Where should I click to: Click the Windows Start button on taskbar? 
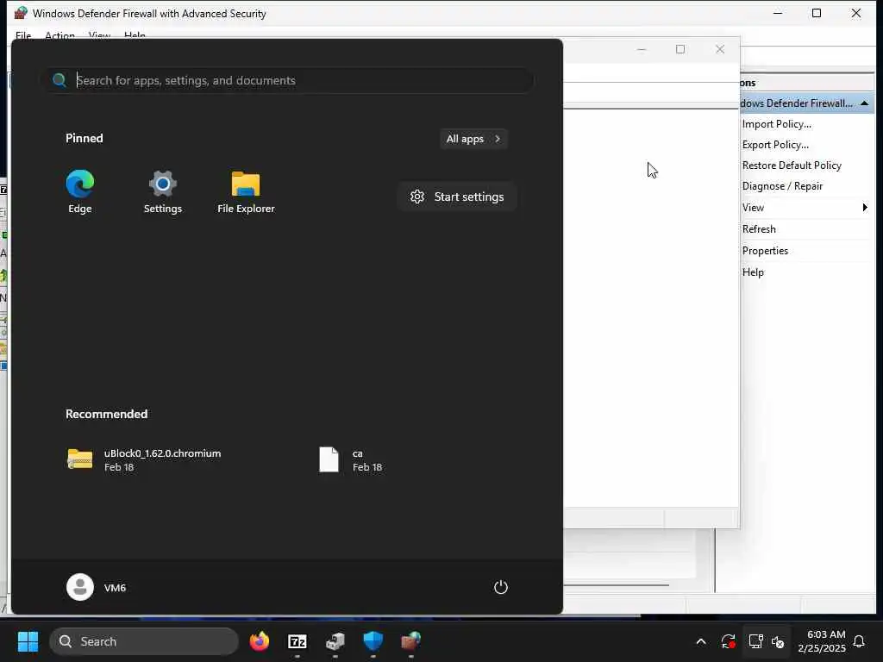coord(28,641)
